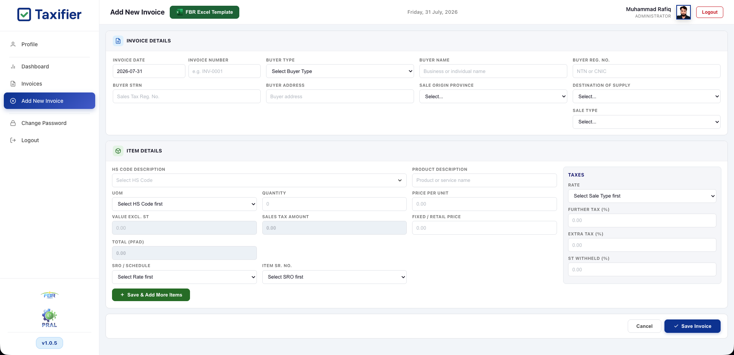Image resolution: width=734 pixels, height=355 pixels.
Task: Click the Invoices document icon in sidebar
Action: click(x=13, y=84)
